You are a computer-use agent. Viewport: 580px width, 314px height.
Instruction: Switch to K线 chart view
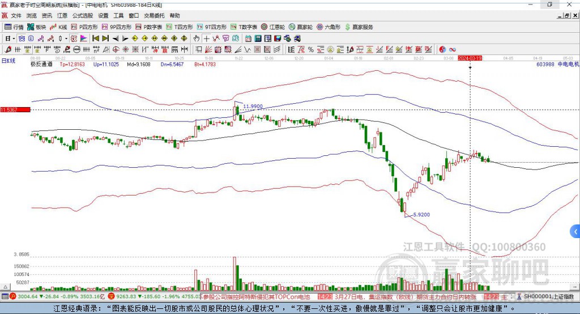(58, 27)
